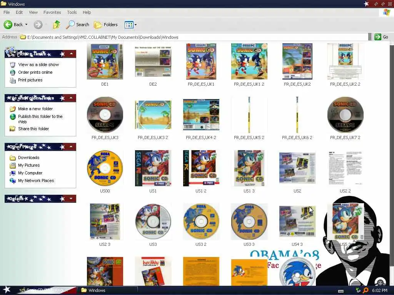394x295 pixels.
Task: Click Publish this folder to the Web
Action: [40, 119]
